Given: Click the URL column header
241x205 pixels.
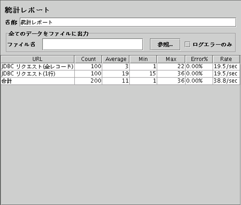Looking at the screenshot, I should 38,59.
